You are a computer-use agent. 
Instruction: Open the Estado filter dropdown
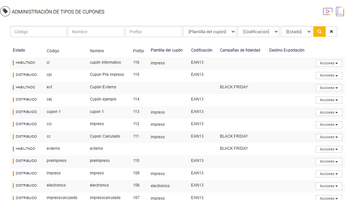296,32
